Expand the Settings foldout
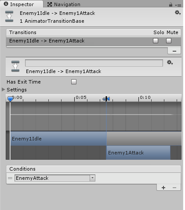The image size is (185, 210). tap(4, 90)
